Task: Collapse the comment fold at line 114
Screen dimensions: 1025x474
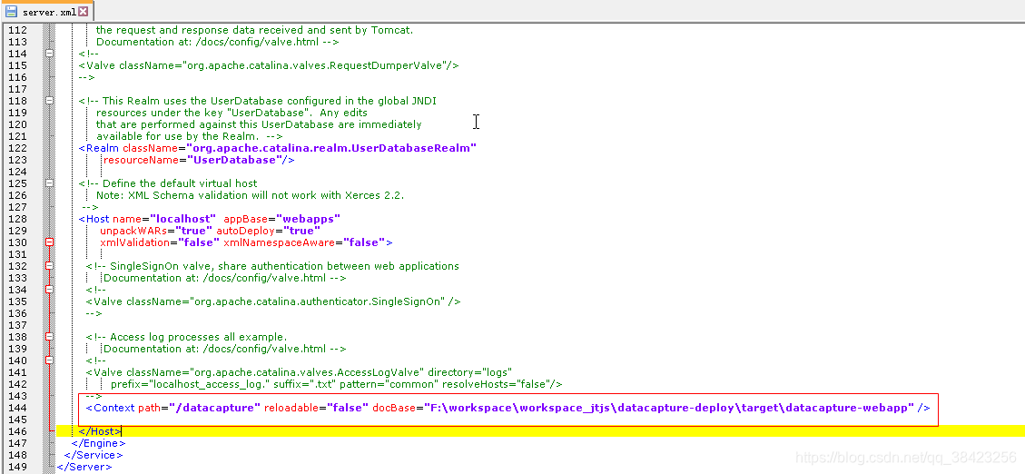Action: click(x=49, y=54)
